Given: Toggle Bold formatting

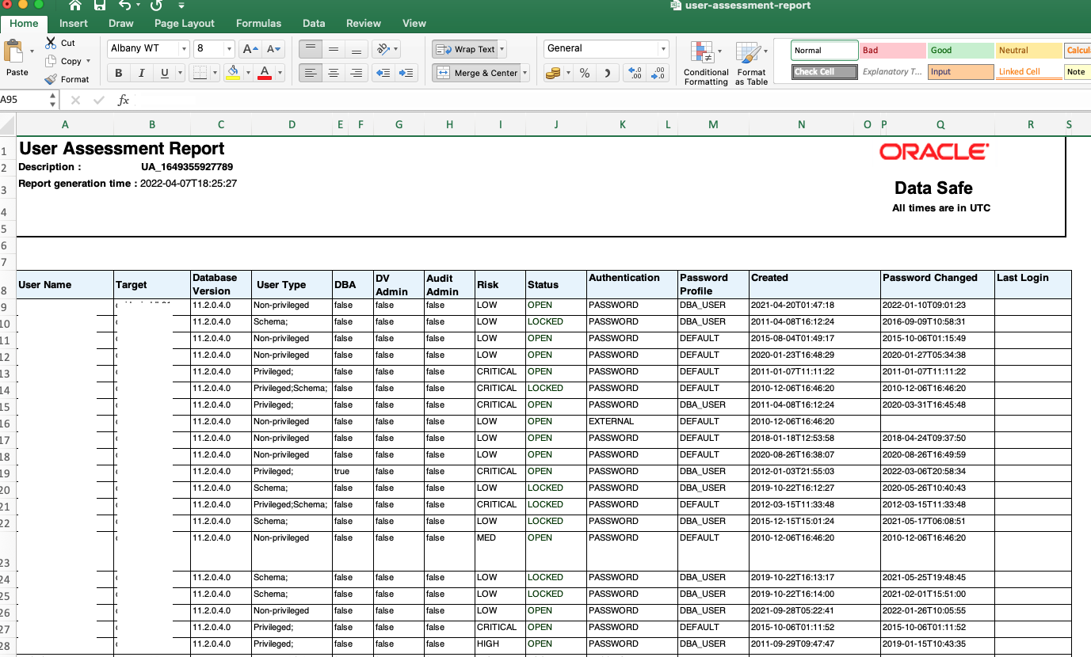Looking at the screenshot, I should click(119, 73).
